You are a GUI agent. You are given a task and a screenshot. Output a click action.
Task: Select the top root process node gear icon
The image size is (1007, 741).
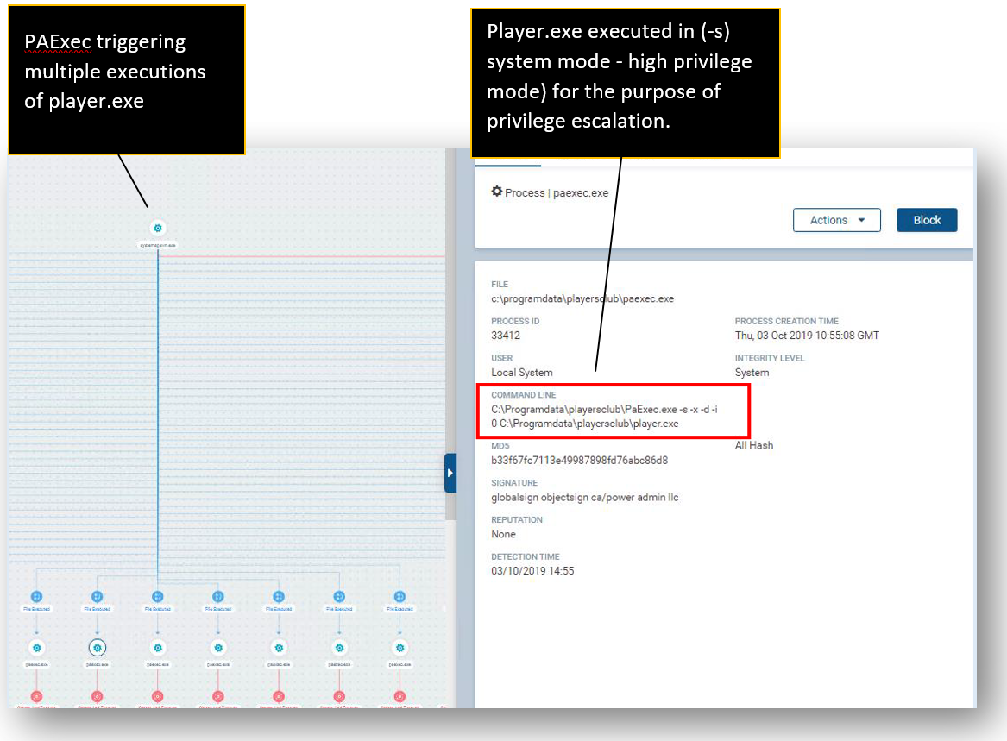157,228
